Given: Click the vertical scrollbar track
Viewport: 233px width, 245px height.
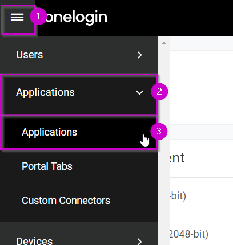Looking at the screenshot, I should point(164,144).
